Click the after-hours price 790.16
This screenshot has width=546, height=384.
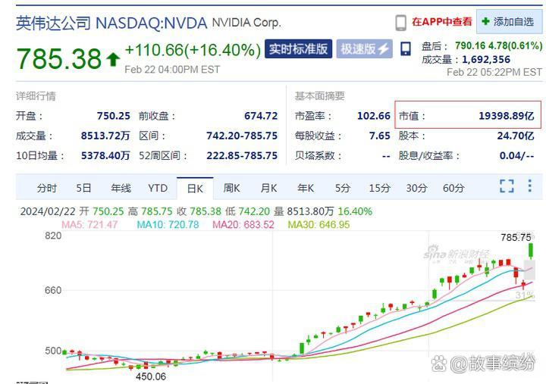(x=470, y=45)
